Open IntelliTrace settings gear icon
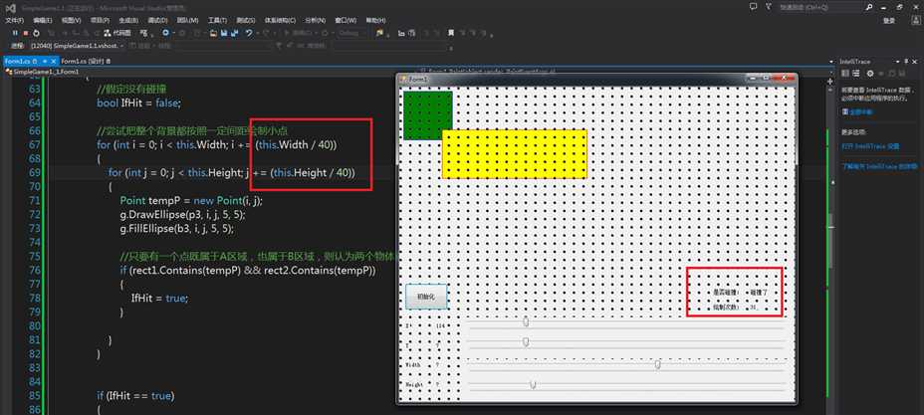 870,73
